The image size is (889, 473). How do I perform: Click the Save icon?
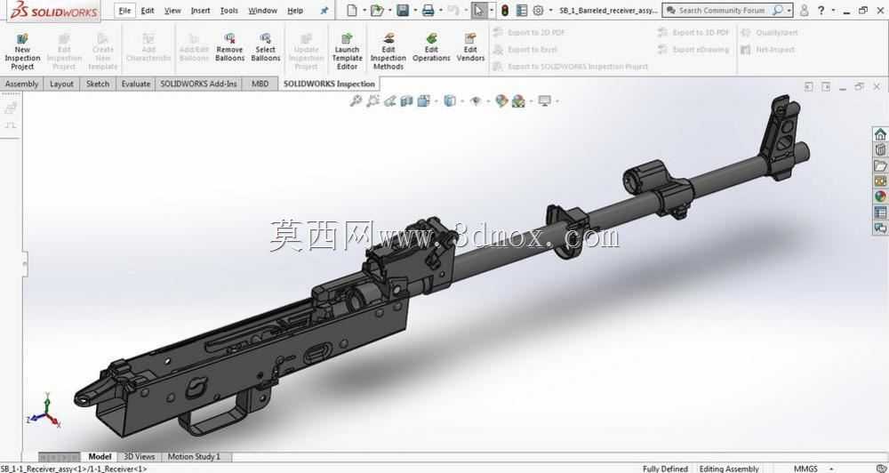(x=403, y=10)
